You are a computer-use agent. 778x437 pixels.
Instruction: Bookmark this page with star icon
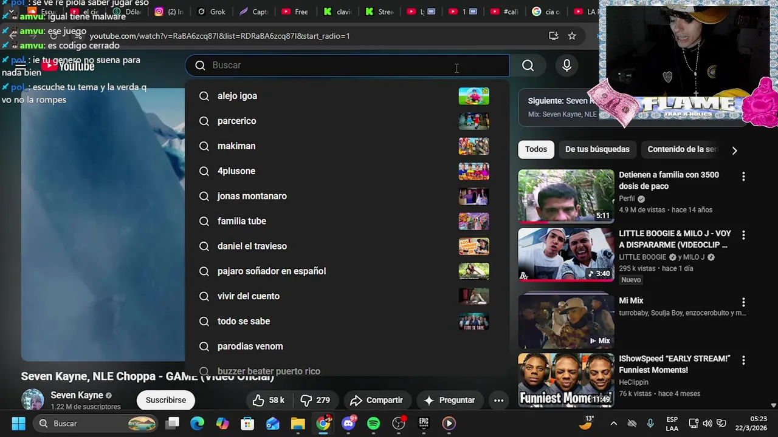pyautogui.click(x=572, y=36)
